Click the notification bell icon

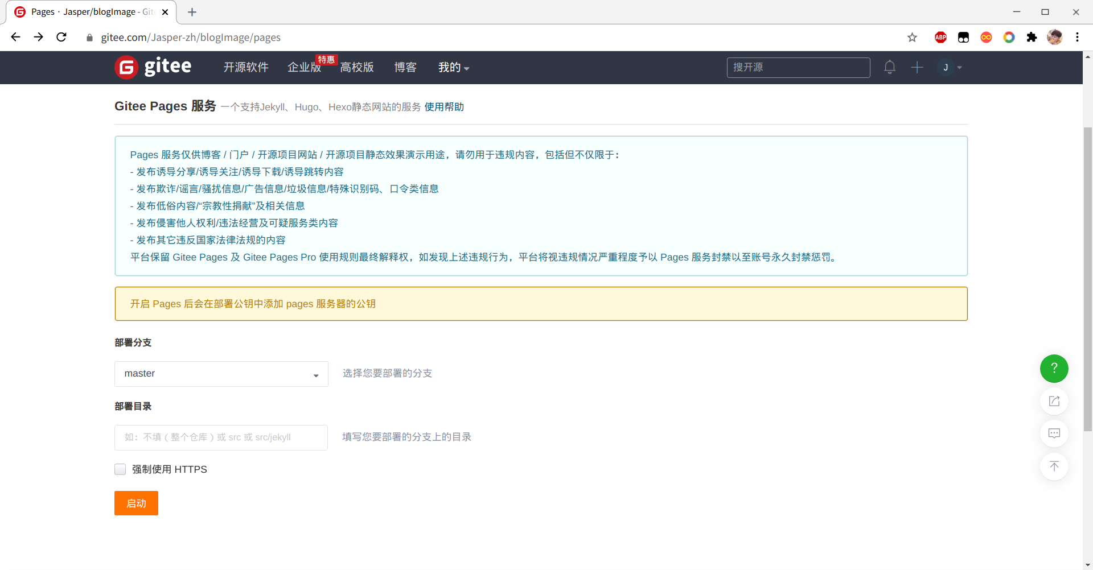(889, 67)
